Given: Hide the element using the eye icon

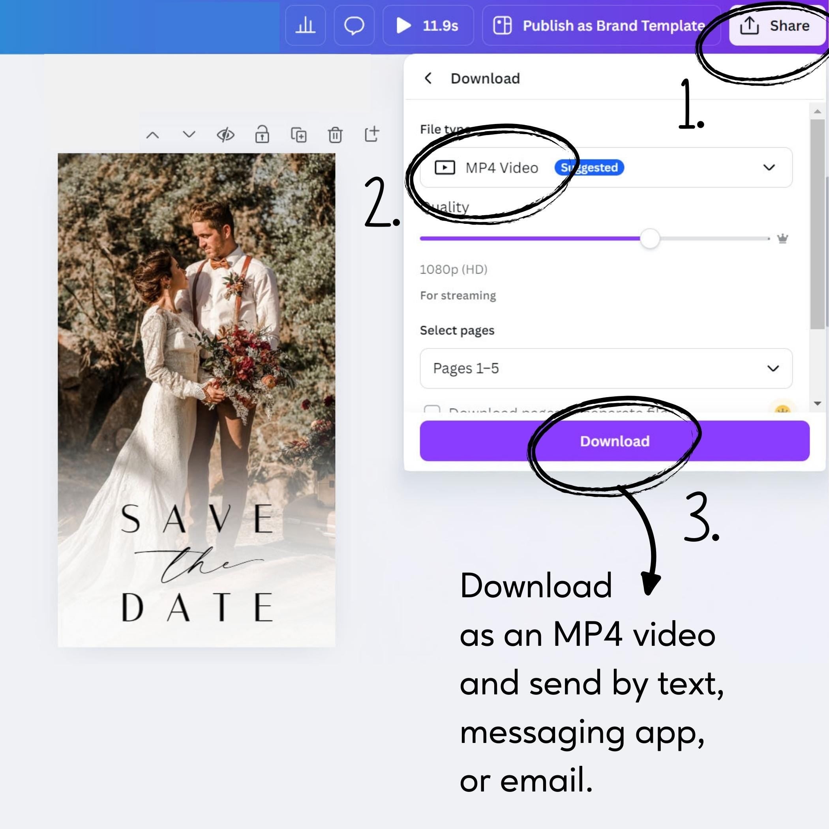Looking at the screenshot, I should [x=226, y=134].
